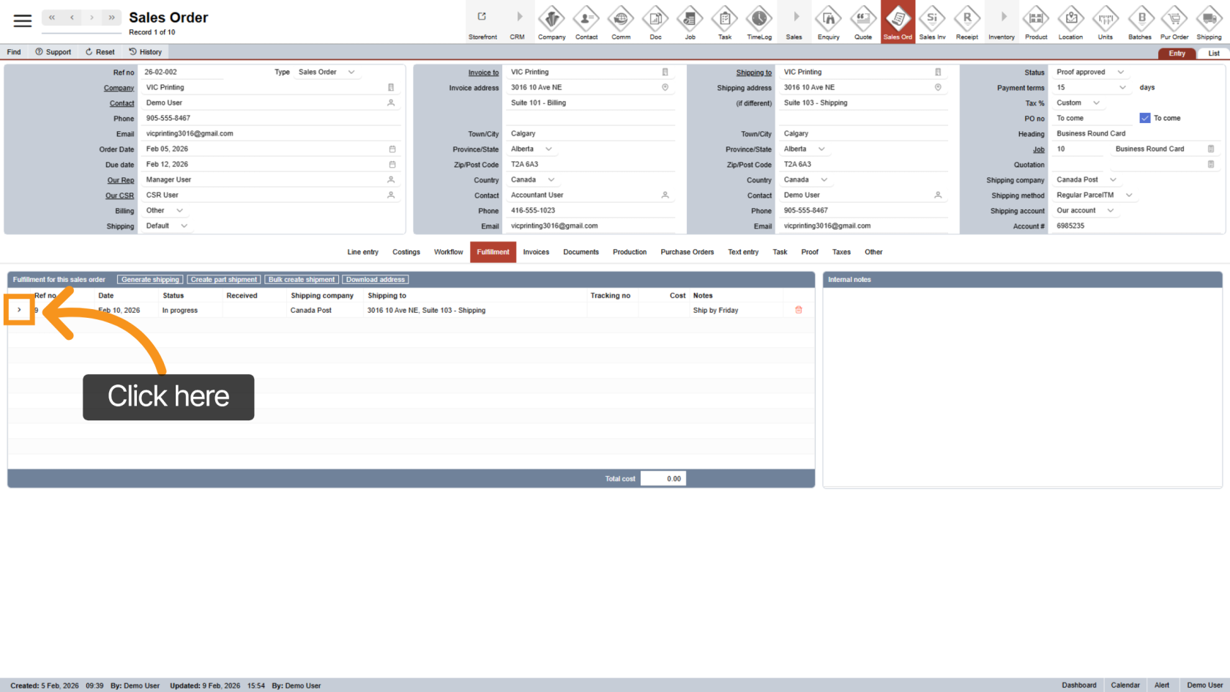This screenshot has width=1230, height=692.
Task: Open the Quote module icon
Action: tap(862, 22)
